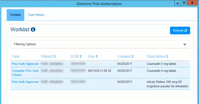Switch to the Task History tab
The image size is (199, 104).
pos(36,15)
